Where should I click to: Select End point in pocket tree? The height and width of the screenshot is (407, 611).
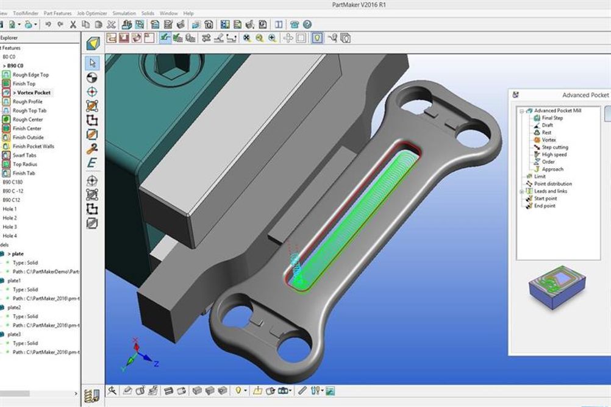coord(545,206)
